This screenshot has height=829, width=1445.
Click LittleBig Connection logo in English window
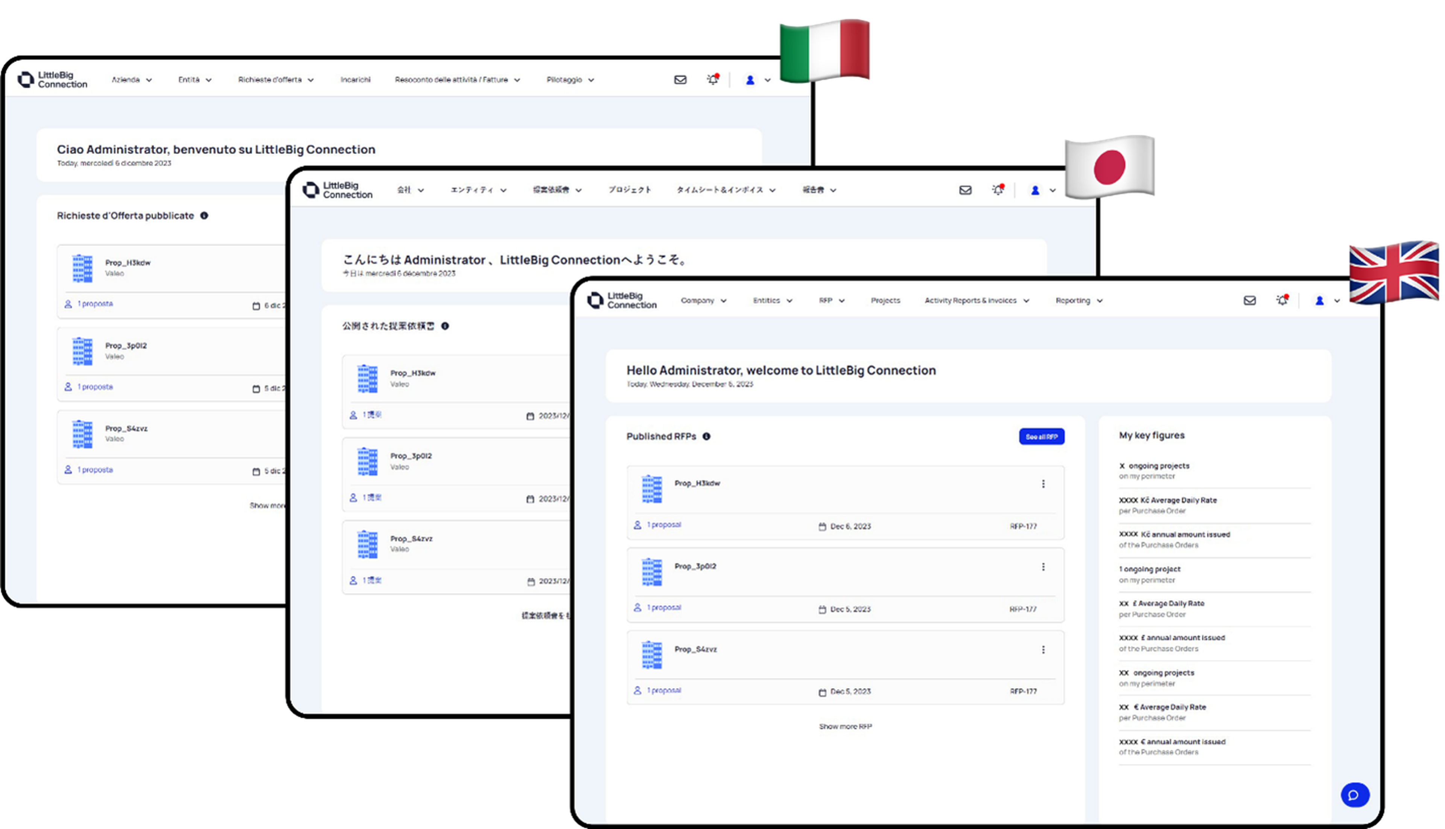[x=622, y=300]
